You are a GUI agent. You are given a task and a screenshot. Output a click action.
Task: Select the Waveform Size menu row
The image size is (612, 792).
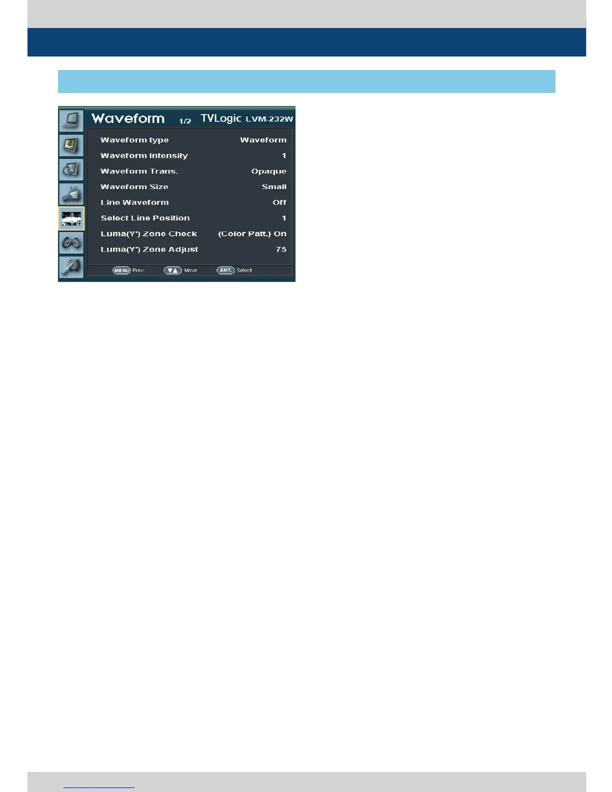[x=193, y=186]
